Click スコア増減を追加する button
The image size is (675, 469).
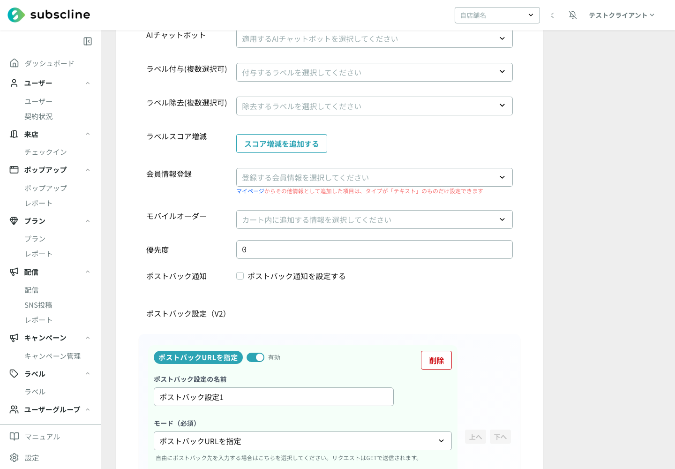point(282,144)
